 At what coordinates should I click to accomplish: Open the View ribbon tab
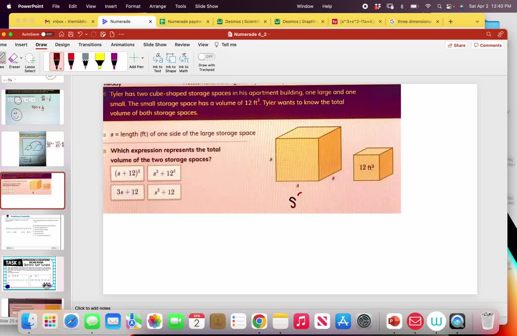203,45
